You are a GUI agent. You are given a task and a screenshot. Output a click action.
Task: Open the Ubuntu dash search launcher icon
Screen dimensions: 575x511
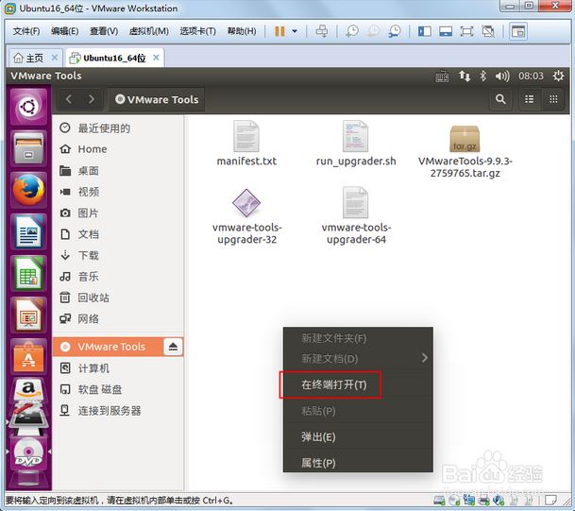point(28,107)
